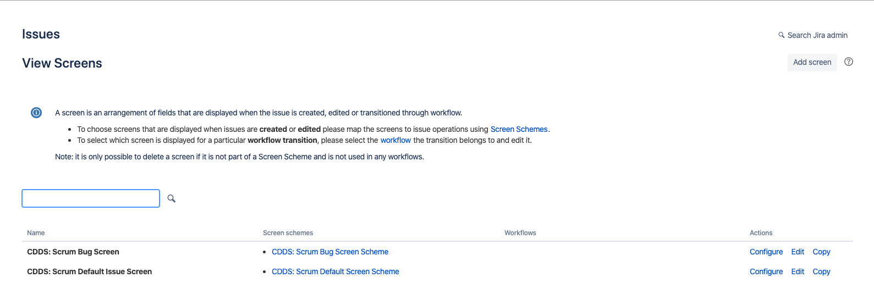Screen dimensions: 874x283
Task: Copy the CDDS: Scrum Bug Screen
Action: tap(821, 252)
